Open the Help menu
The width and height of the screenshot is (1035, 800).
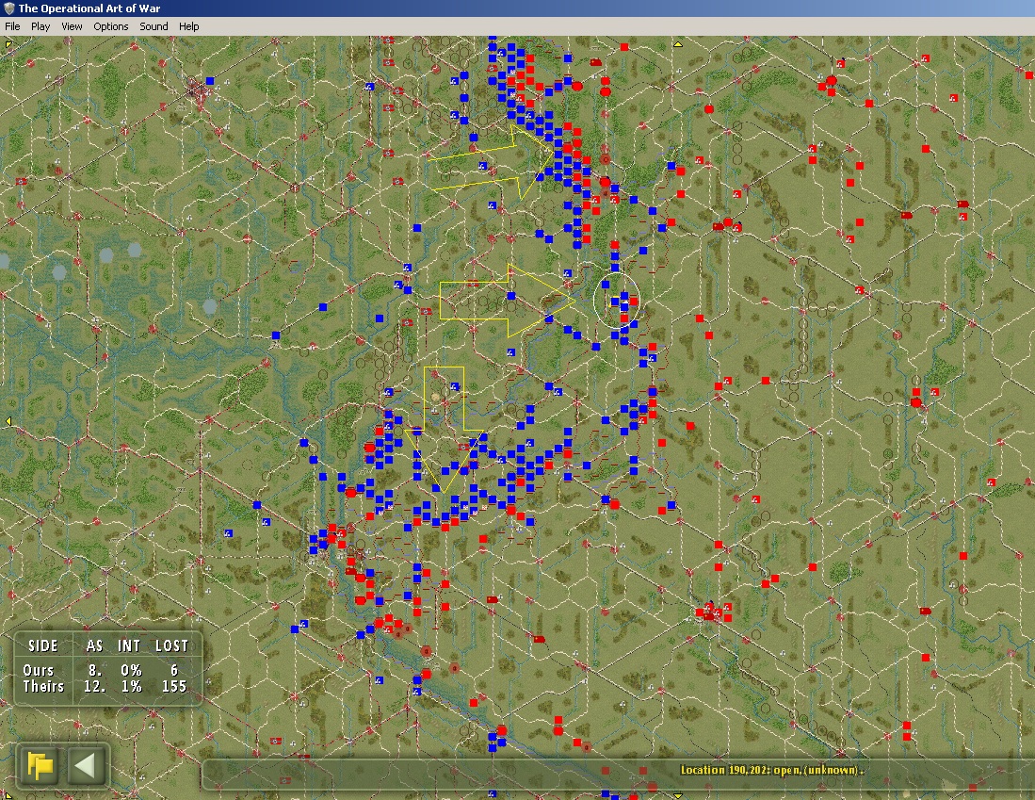(188, 26)
